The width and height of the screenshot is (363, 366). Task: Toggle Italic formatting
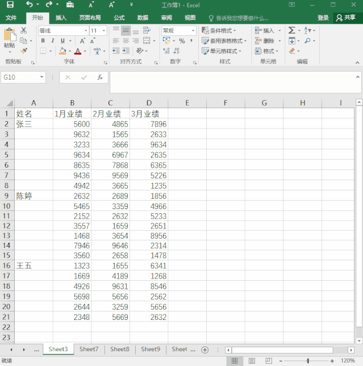pos(53,40)
